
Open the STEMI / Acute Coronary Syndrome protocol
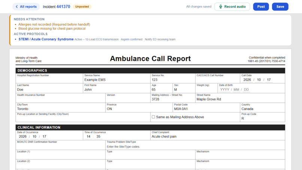coord(46,39)
